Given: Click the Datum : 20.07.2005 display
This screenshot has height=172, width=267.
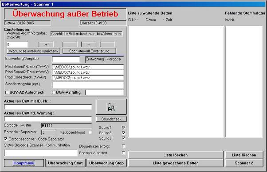Looking at the screenshot, I should 27,23.
